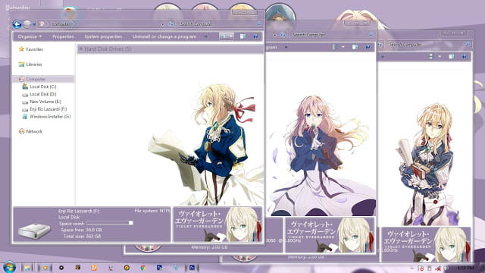The width and height of the screenshot is (485, 273).
Task: Click Help icon in middle window
Action: (368, 47)
